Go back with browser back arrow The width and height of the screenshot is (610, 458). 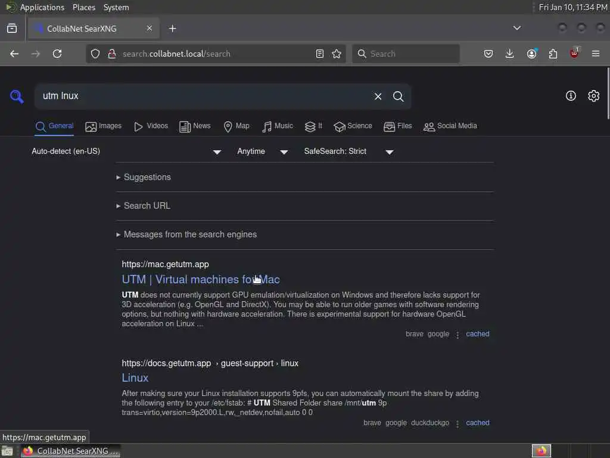tap(14, 54)
